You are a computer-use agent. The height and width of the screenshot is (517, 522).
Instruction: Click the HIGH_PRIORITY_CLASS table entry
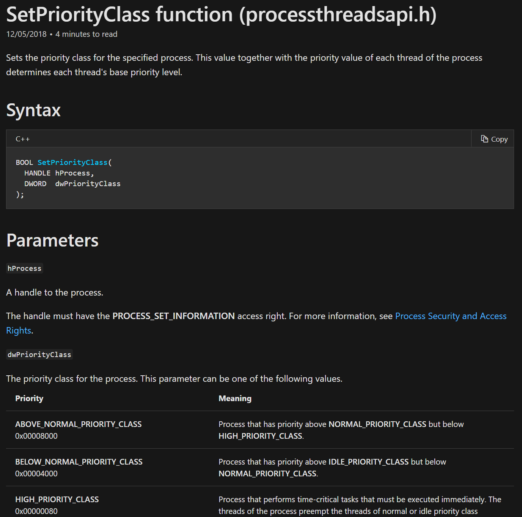tap(57, 499)
